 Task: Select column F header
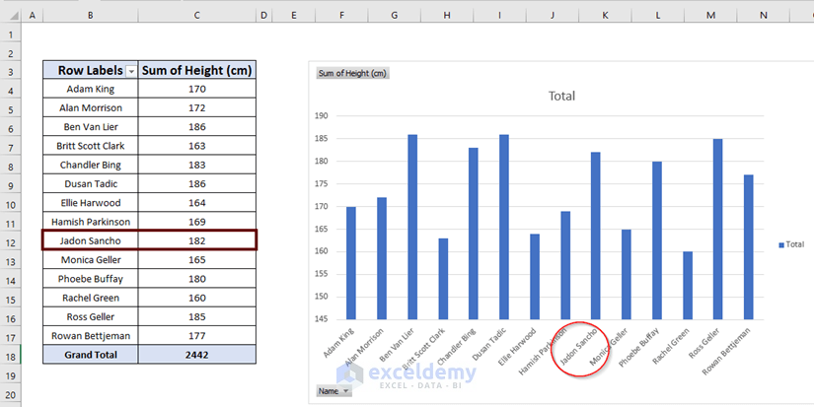pos(341,16)
